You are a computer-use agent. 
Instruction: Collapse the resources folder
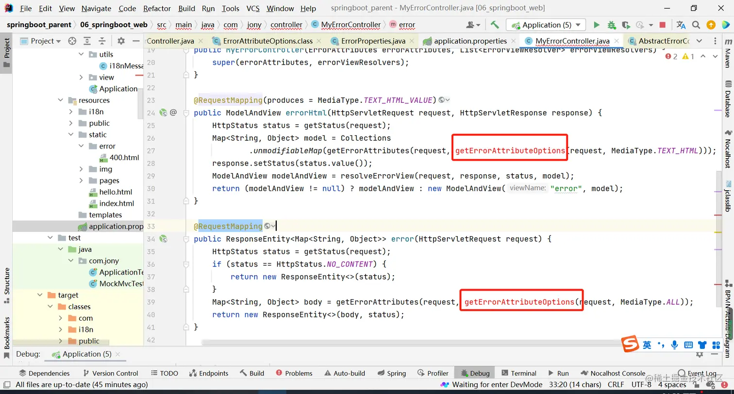[x=61, y=100]
